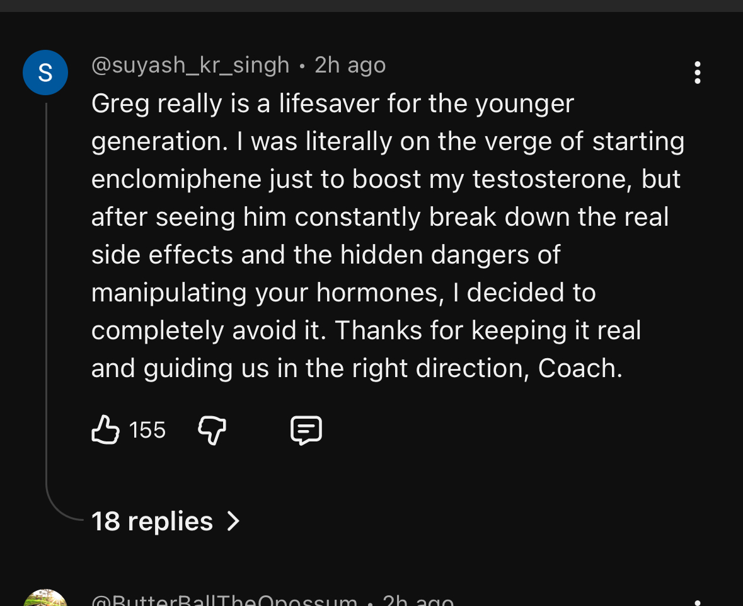Open the three-dot menu for suyash_kr_singh's comment

coord(697,73)
